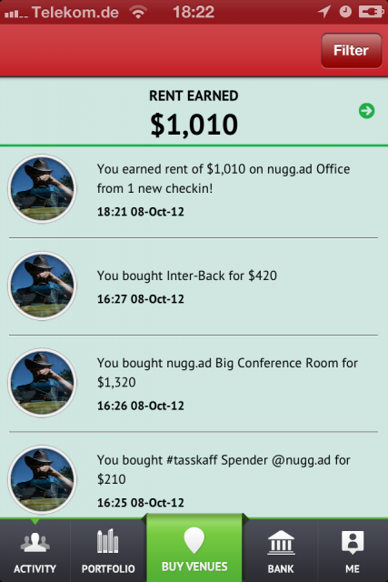Open avatar on #tasskaff Spender entry
This screenshot has height=582, width=388.
[x=43, y=479]
